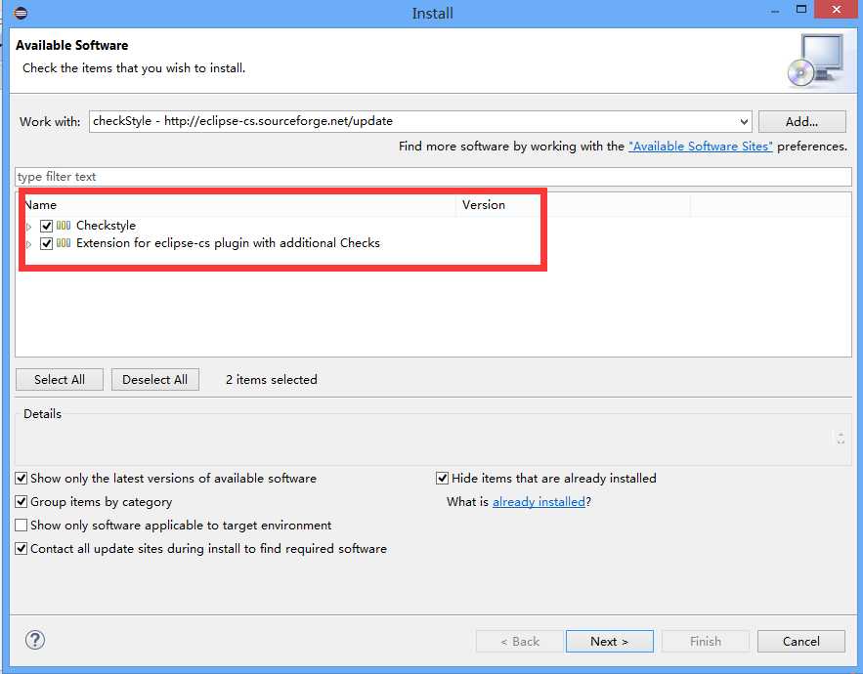Click the Details pane scroll arrows
863x674 pixels.
coord(841,438)
